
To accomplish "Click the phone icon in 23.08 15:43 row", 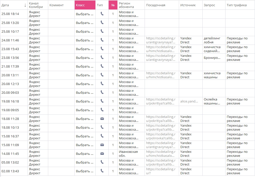I will click(x=102, y=49).
